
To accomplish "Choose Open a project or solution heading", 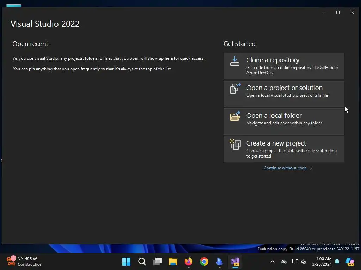I will pos(284,88).
